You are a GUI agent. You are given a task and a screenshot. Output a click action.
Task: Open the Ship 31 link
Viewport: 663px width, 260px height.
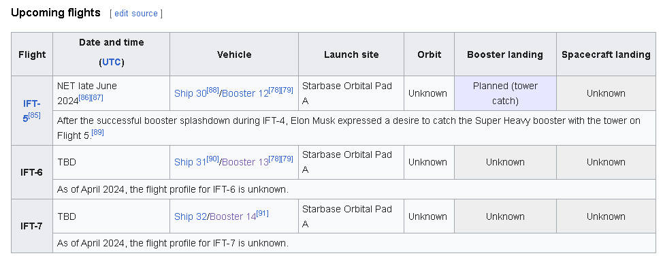[x=191, y=163]
